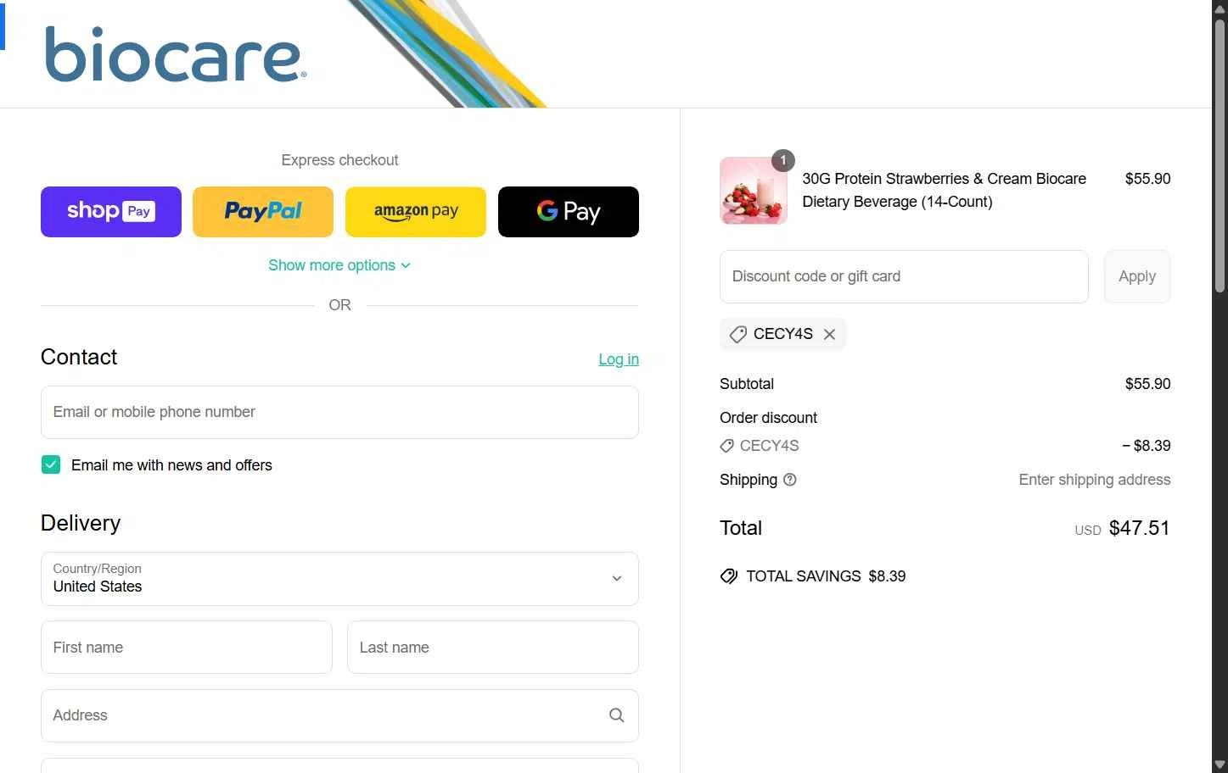Open the Country/Region dropdown
The image size is (1228, 773).
point(339,579)
